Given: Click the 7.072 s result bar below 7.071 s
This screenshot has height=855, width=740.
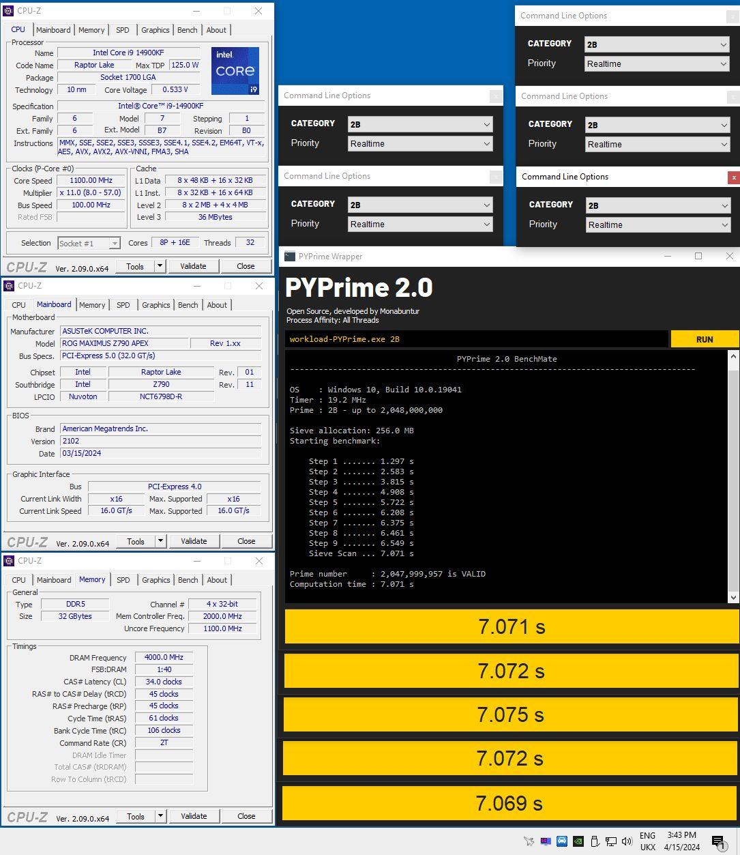Looking at the screenshot, I should (x=511, y=671).
